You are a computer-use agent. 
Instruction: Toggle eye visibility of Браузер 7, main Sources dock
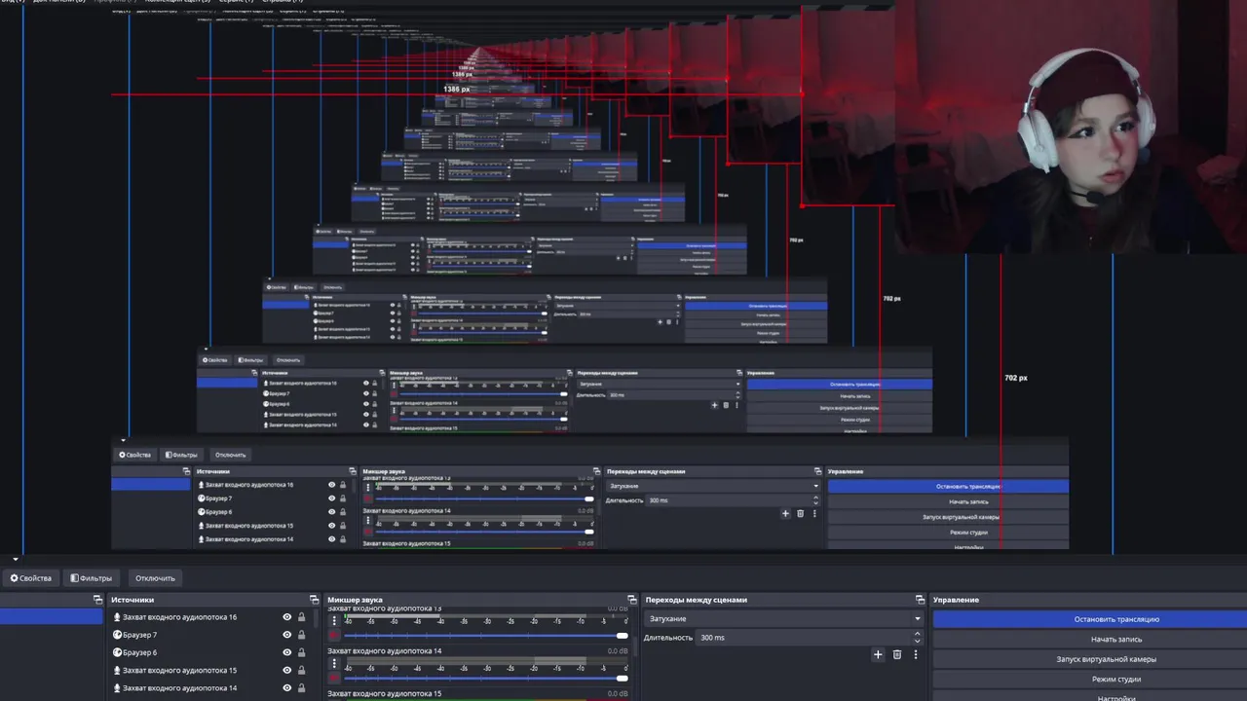(x=287, y=635)
